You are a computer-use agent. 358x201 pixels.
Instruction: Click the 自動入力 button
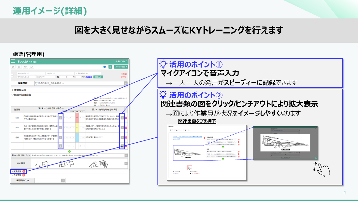(x=98, y=77)
